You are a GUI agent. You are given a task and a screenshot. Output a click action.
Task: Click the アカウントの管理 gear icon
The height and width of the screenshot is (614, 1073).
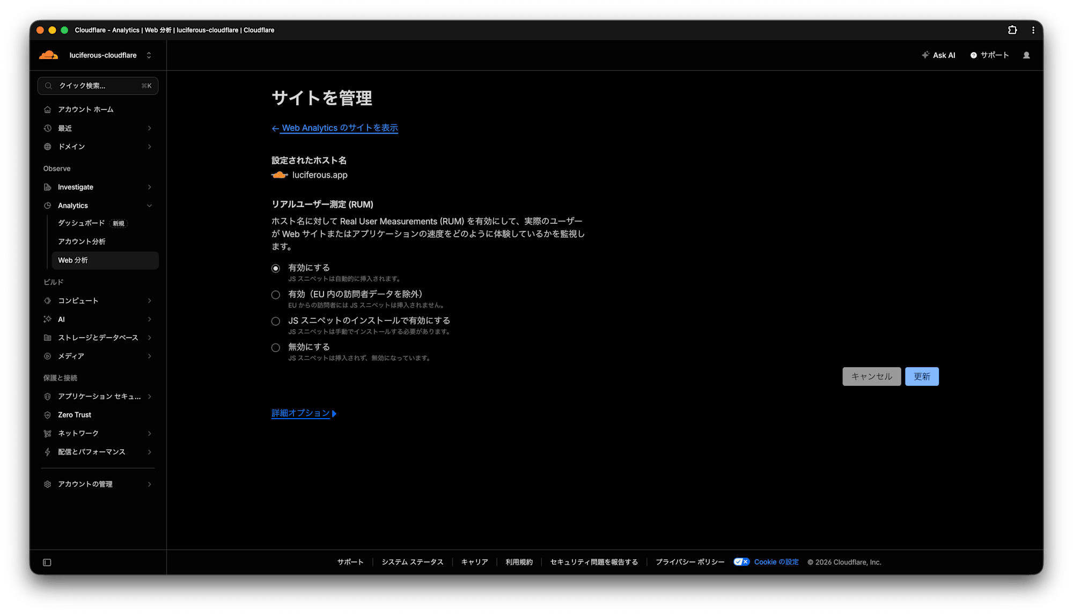coord(47,484)
